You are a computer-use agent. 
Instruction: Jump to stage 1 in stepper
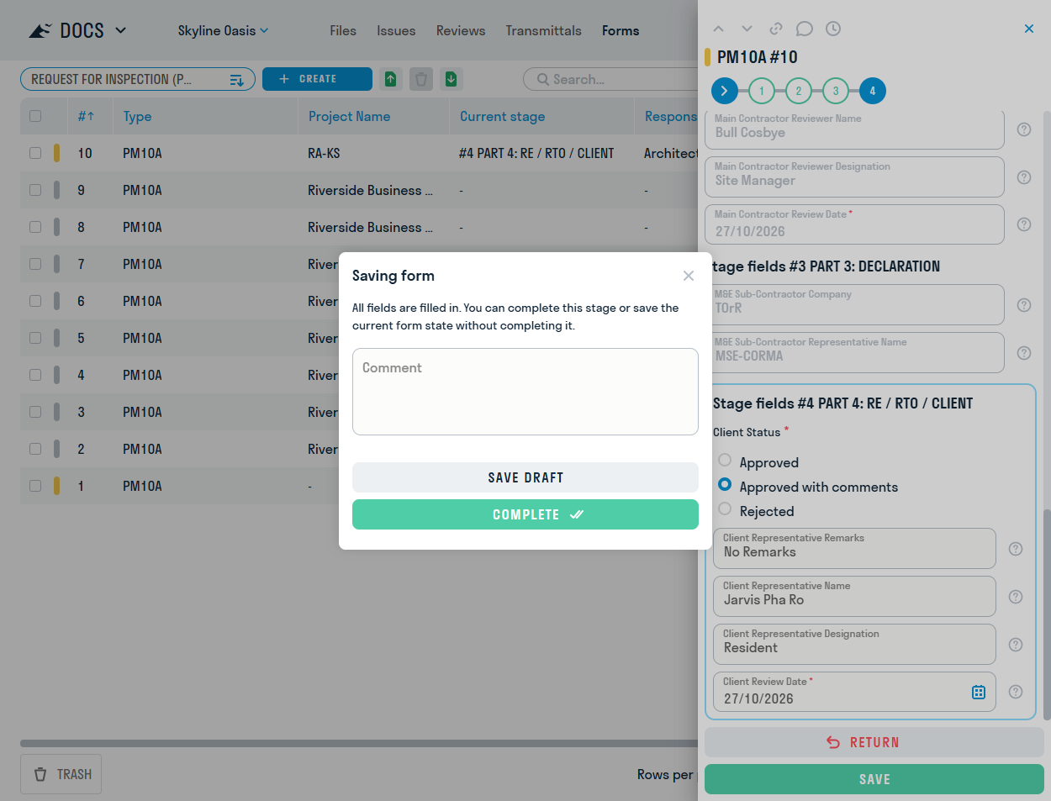point(762,91)
